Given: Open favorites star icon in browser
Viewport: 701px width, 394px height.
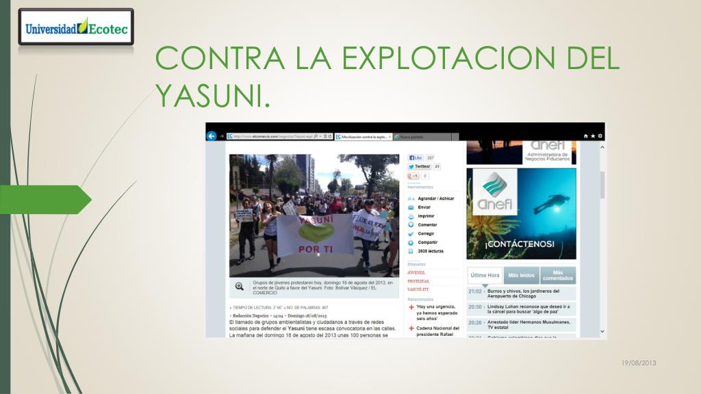Looking at the screenshot, I should click(x=593, y=136).
